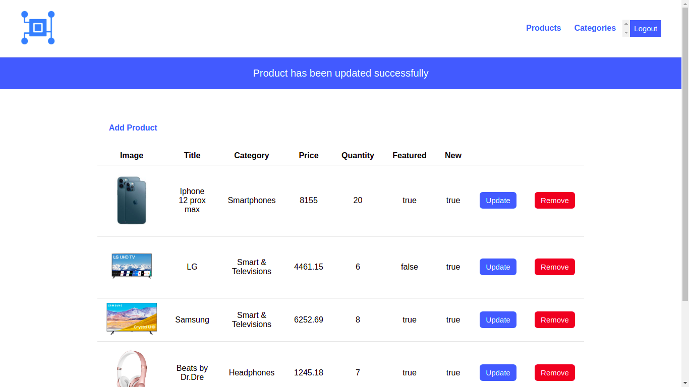Select the quantity cell '20'
Image resolution: width=689 pixels, height=387 pixels.
coord(358,201)
